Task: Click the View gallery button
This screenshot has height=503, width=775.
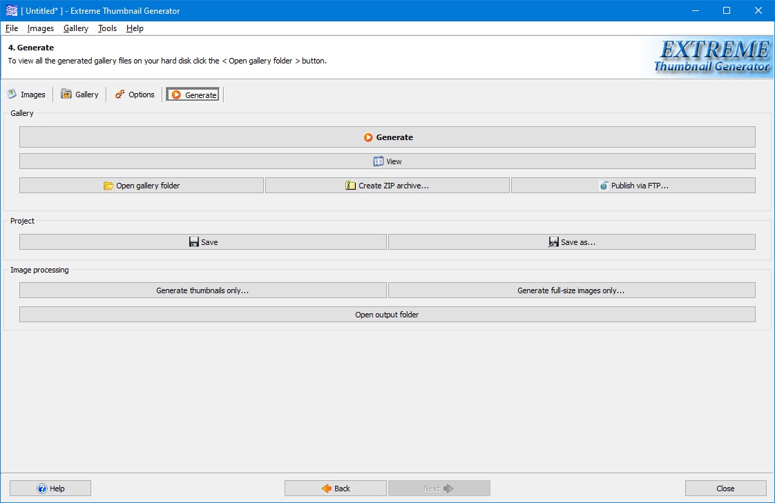Action: (387, 161)
